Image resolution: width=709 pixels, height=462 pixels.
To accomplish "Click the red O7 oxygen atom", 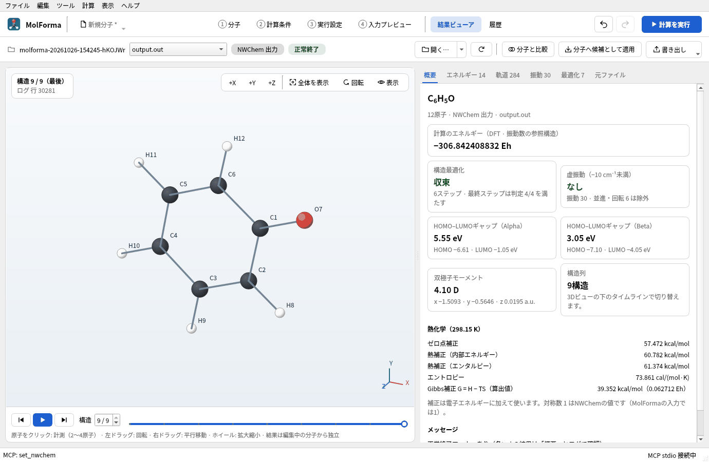I will [304, 220].
